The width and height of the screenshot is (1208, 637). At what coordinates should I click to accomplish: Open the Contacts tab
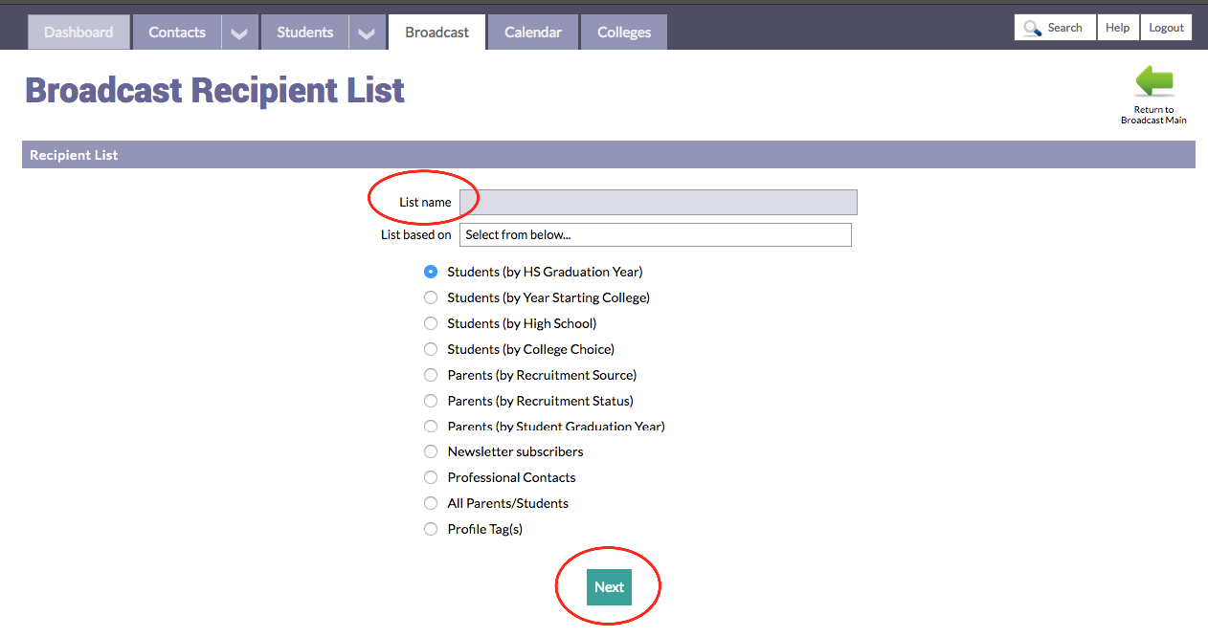pos(177,33)
